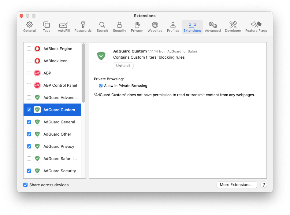Image resolution: width=290 pixels, height=215 pixels.
Task: Select the Extensions pane
Action: [x=192, y=27]
